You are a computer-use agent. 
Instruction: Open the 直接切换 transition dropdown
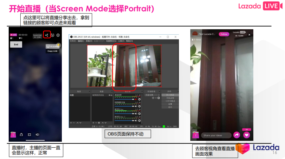tap(152, 95)
